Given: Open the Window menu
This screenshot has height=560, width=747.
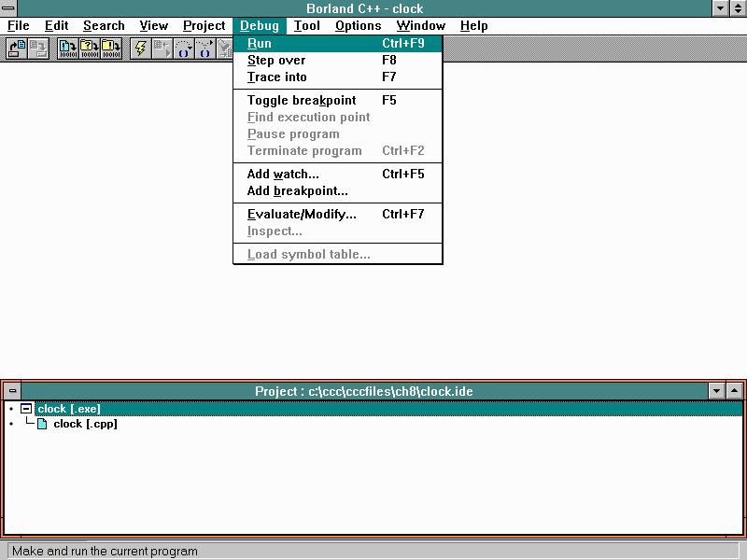Looking at the screenshot, I should tap(420, 25).
